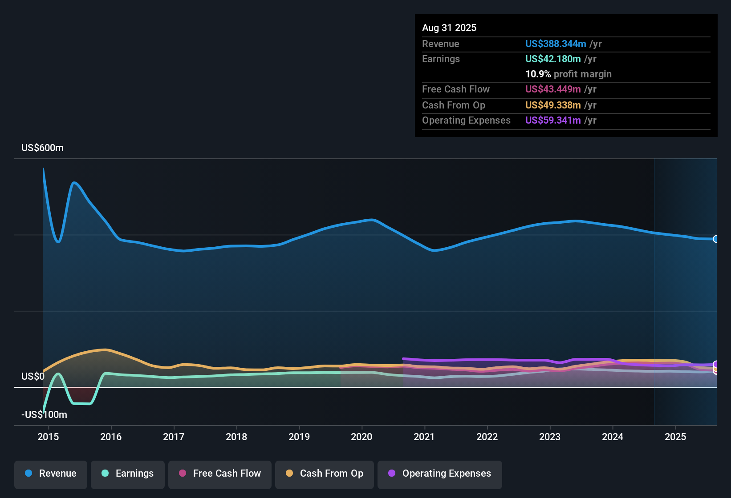The image size is (731, 498).
Task: Toggle the Revenue series visibility
Action: pos(50,474)
